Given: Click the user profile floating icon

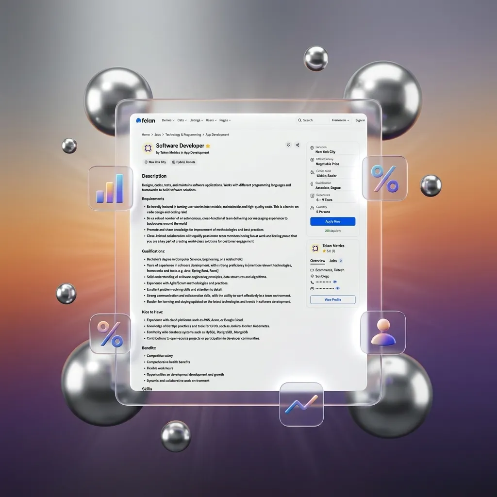Looking at the screenshot, I should (x=383, y=332).
